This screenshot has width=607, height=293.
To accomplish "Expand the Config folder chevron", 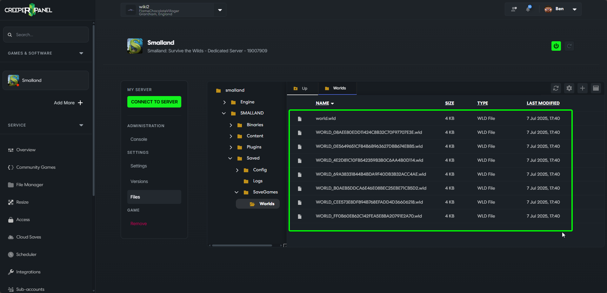I will [237, 170].
